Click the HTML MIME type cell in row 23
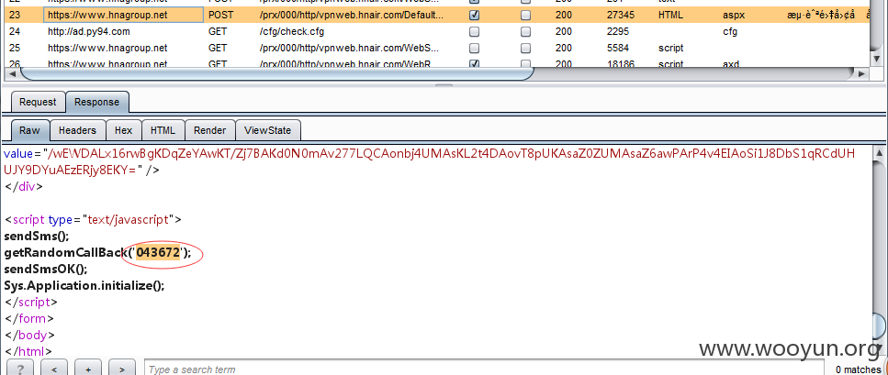 670,16
